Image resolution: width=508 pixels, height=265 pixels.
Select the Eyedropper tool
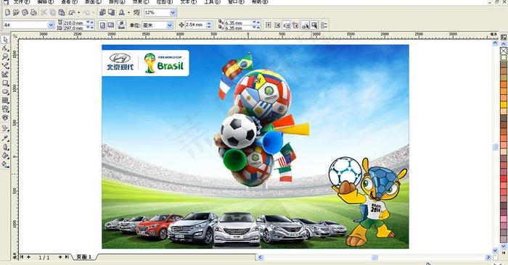coord(5,138)
